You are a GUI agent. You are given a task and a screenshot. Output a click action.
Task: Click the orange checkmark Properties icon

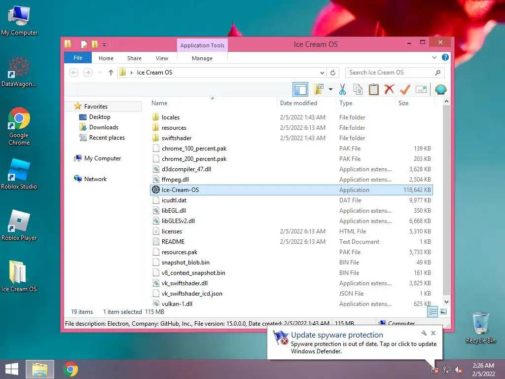405,89
